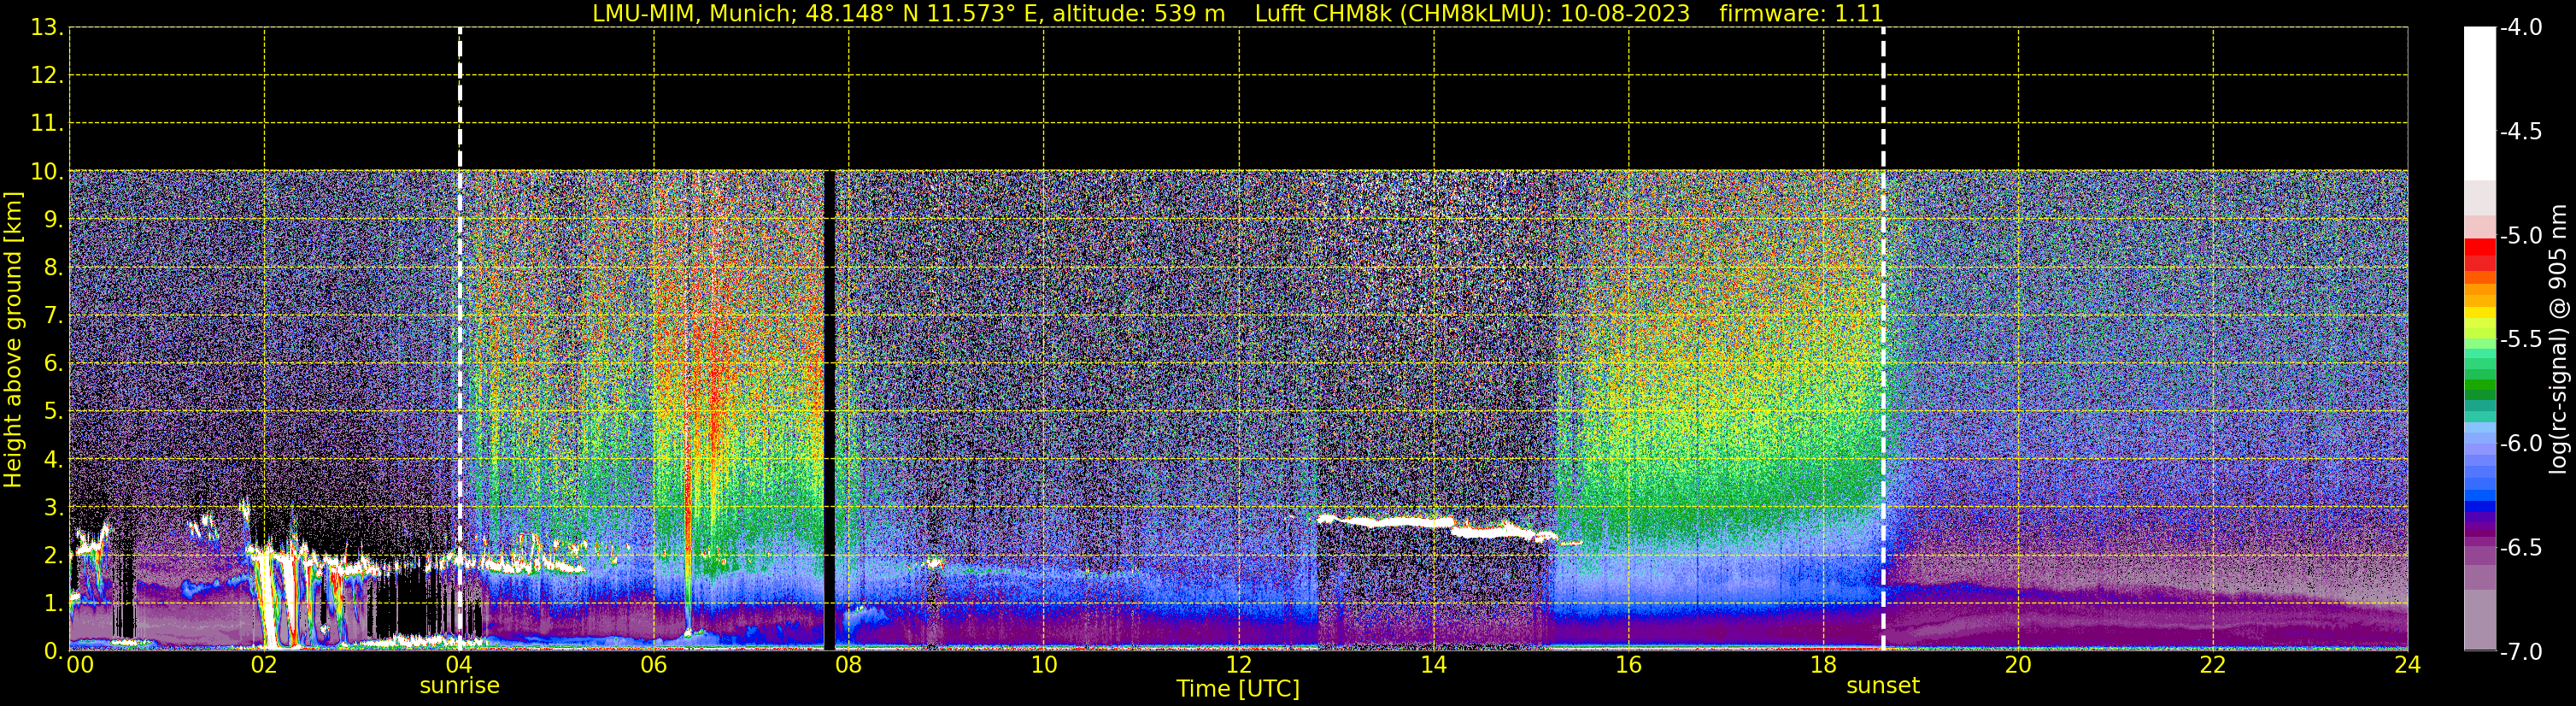Click the 9. tick label on the height axis
Screen dimensions: 2576x706
tap(53, 220)
